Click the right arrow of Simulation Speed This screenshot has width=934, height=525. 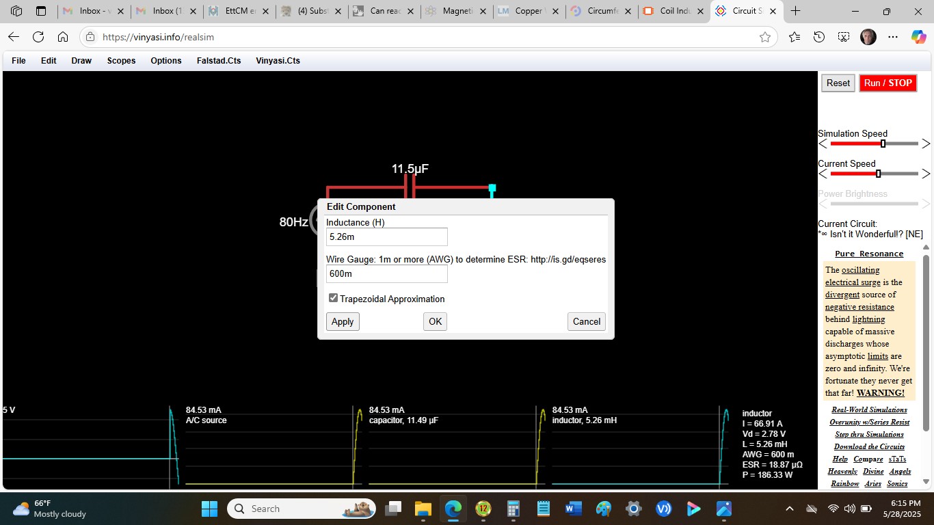[x=926, y=144]
